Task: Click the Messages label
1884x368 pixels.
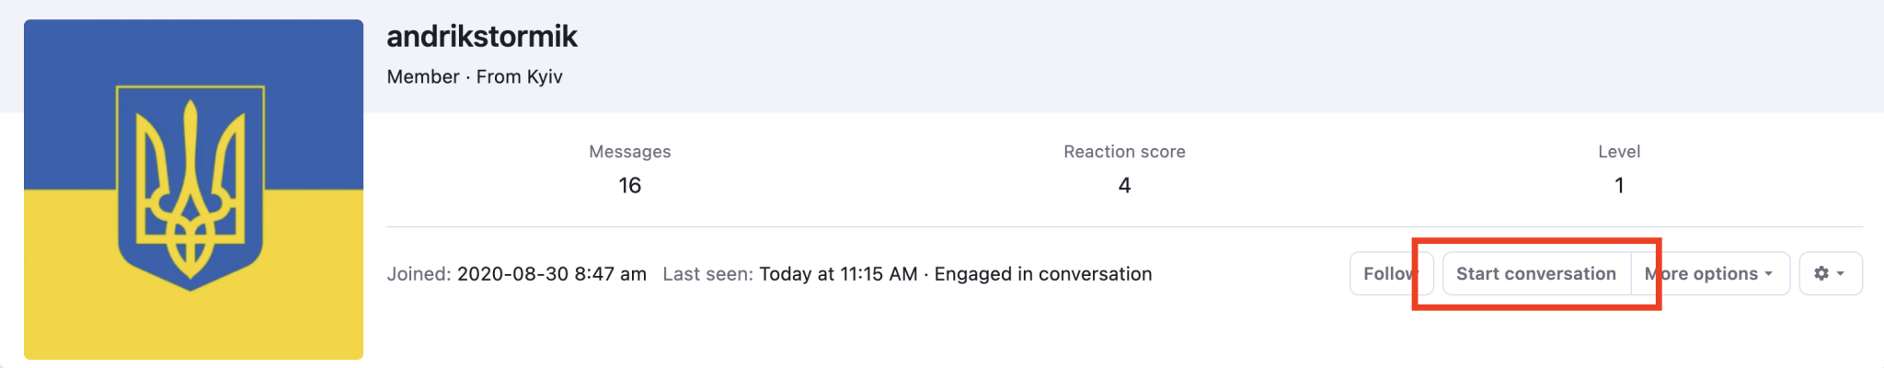Action: [x=629, y=152]
